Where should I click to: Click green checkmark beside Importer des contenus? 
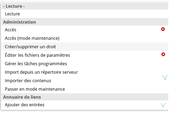165,78
